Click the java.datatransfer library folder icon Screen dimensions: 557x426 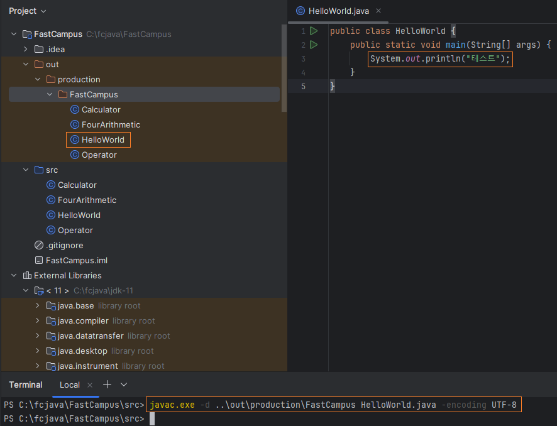click(x=51, y=336)
